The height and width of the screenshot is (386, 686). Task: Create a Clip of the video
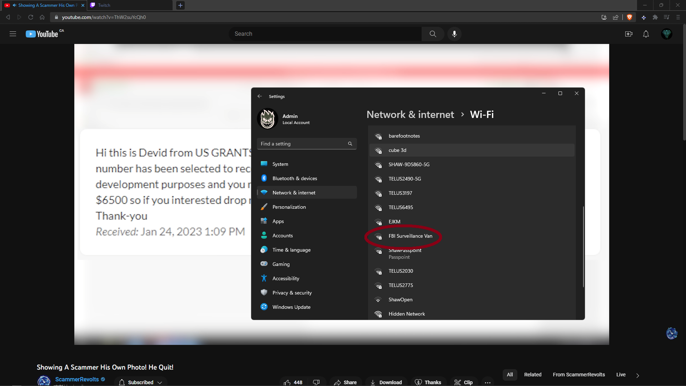pyautogui.click(x=463, y=382)
